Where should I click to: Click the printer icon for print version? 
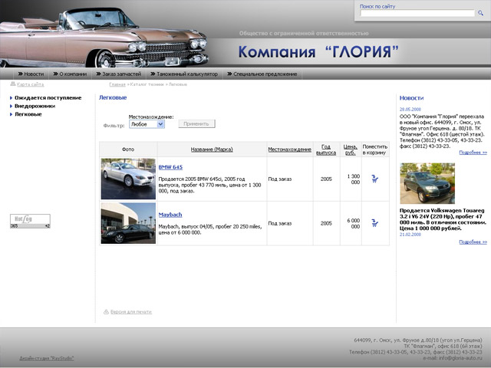(x=106, y=312)
